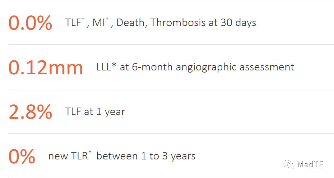Image resolution: width=334 pixels, height=178 pixels.
Task: Click the orange 0% number
Action: click(22, 156)
